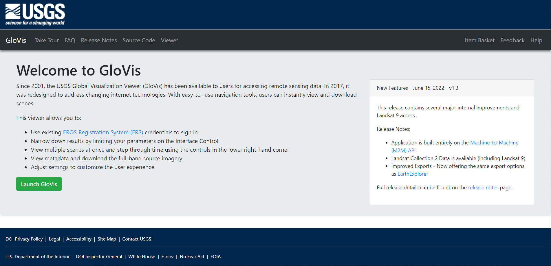Open Contact USGS footer link

(137, 239)
